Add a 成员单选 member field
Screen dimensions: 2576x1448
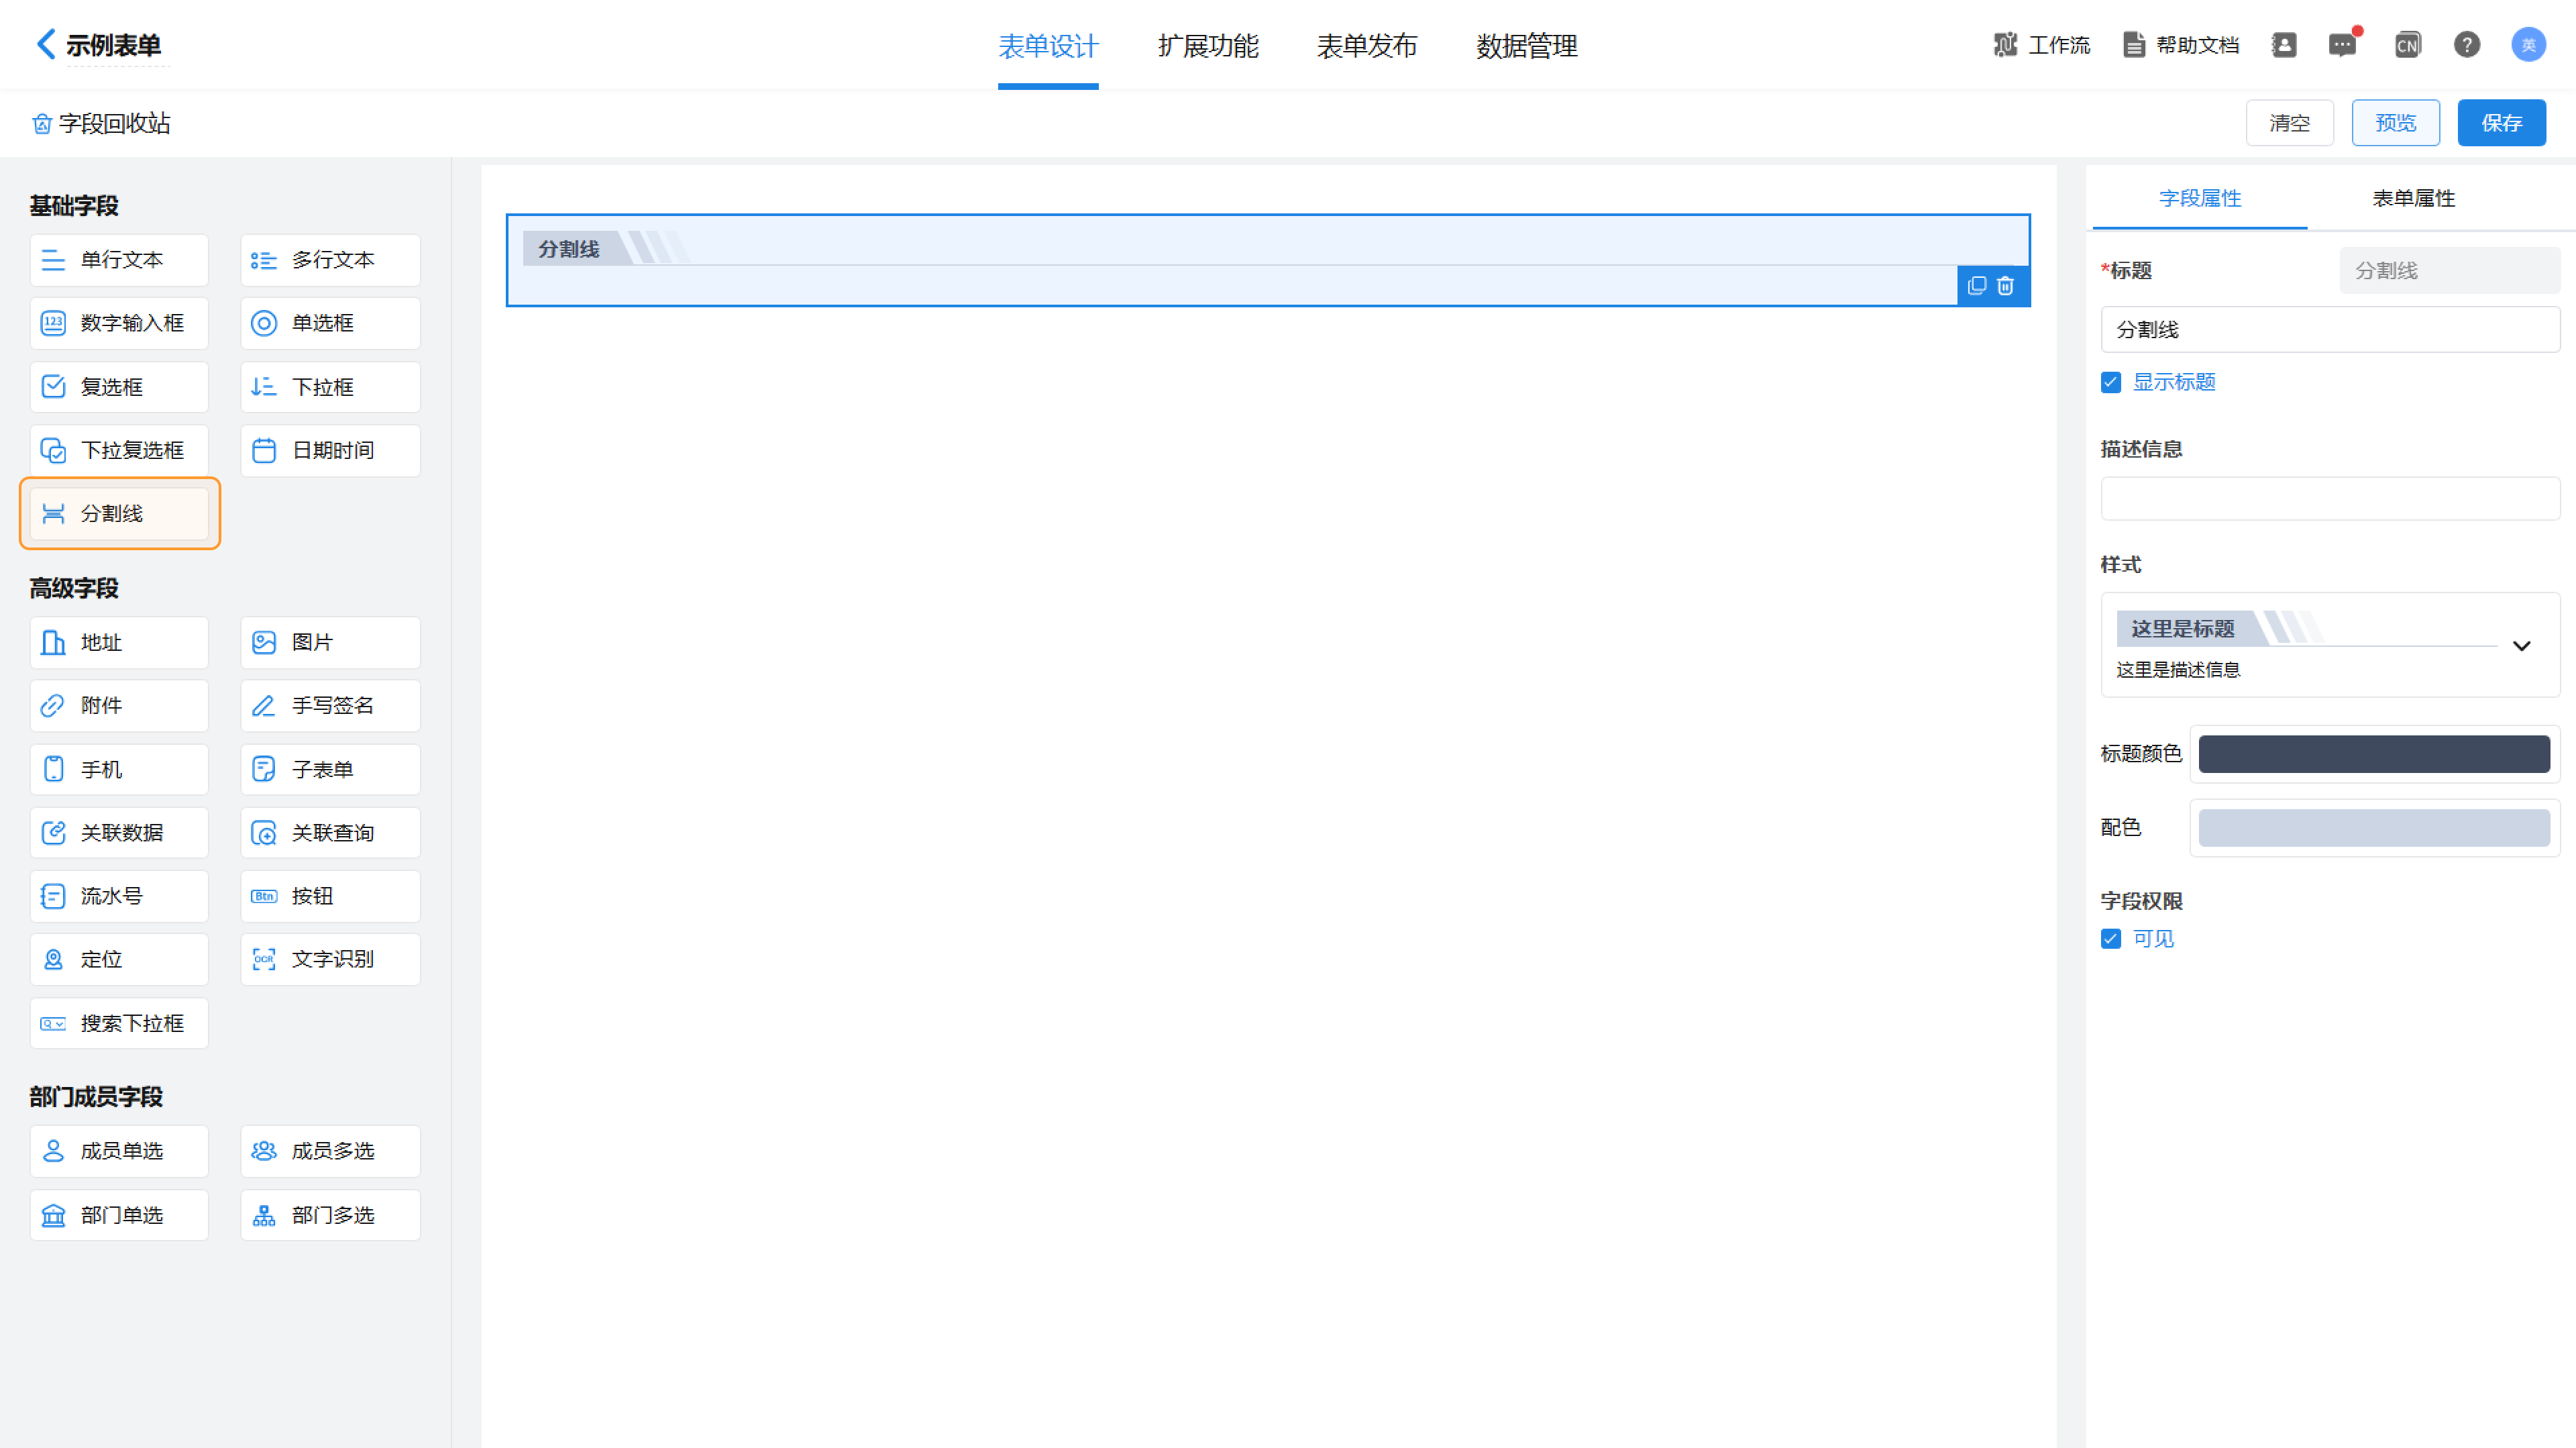click(x=119, y=1151)
